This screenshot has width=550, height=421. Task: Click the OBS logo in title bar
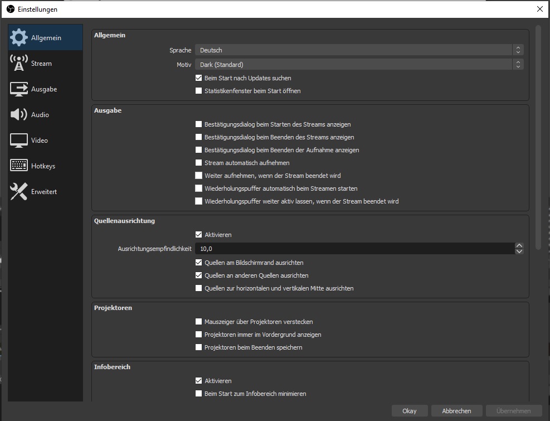point(11,9)
